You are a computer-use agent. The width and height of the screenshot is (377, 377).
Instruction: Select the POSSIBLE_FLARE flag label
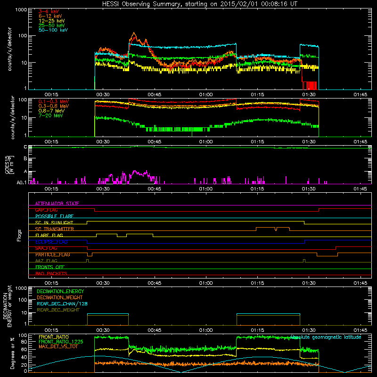point(54,216)
